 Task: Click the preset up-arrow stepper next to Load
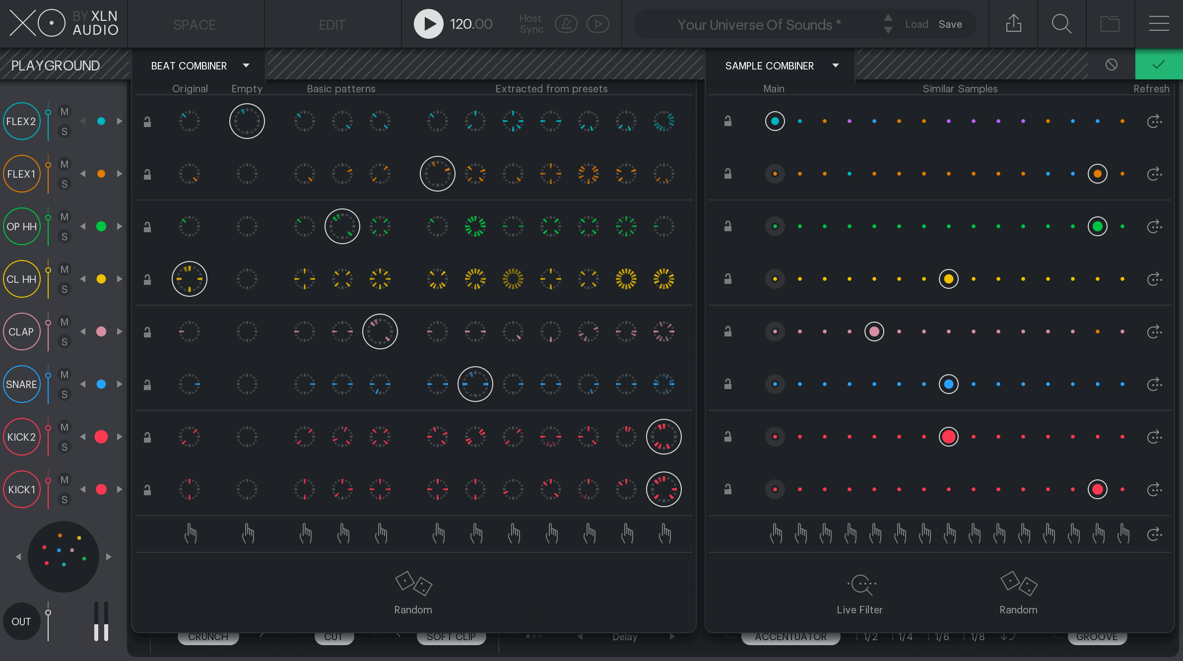click(x=888, y=18)
